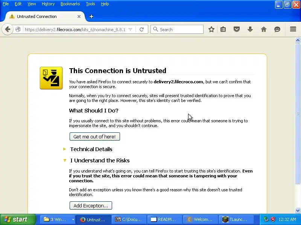Viewport: 301px width, 225px height.
Task: Click the page scrollbar down arrow
Action: click(298, 210)
